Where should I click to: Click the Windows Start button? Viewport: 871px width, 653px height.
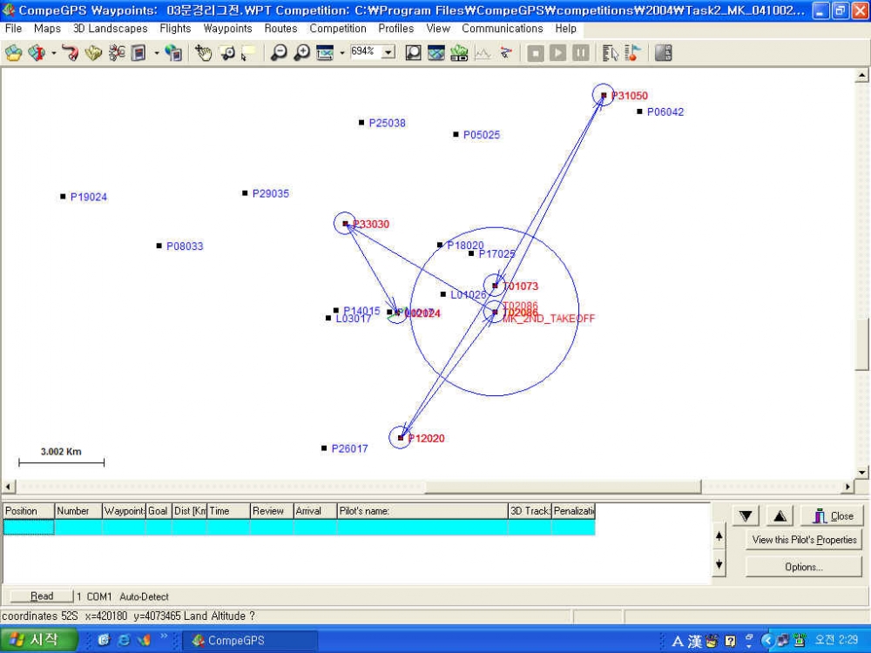(x=37, y=640)
